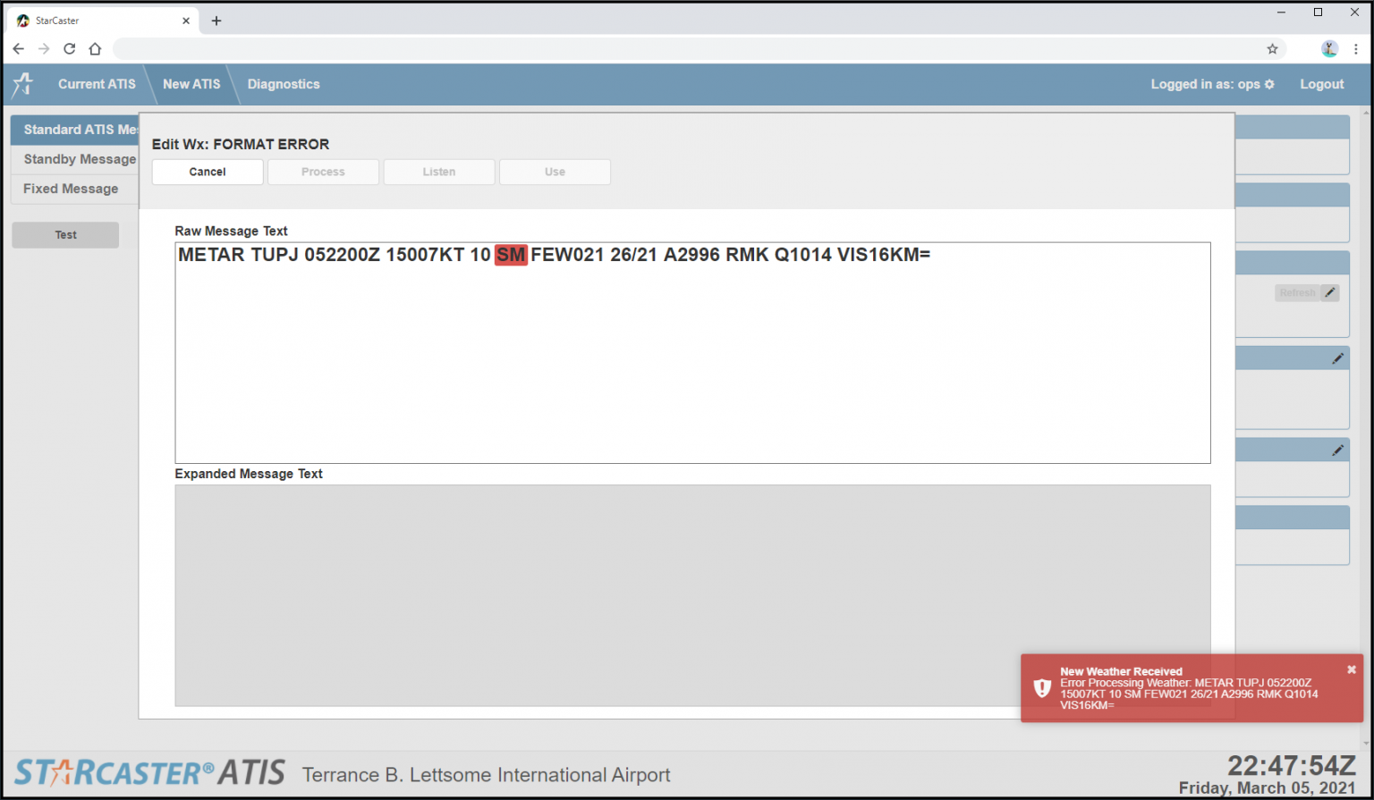The width and height of the screenshot is (1374, 800).
Task: Select Standby Message in the sidebar
Action: coord(80,159)
